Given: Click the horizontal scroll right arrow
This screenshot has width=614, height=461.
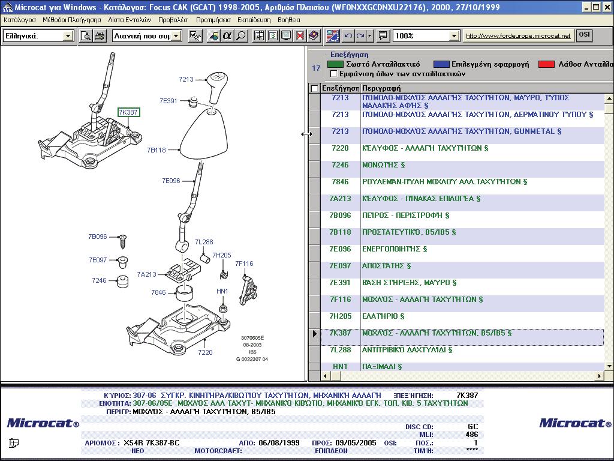Looking at the screenshot, I should 600,376.
